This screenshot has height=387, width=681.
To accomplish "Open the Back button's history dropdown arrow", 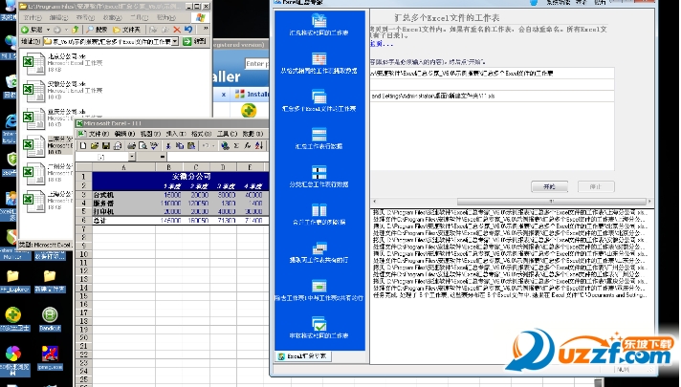I will [x=48, y=30].
